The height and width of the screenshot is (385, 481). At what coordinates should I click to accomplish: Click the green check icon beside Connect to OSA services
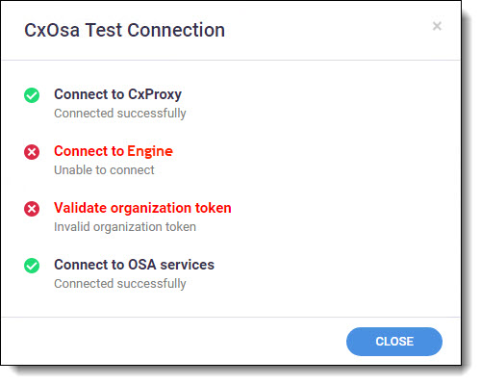(x=32, y=266)
